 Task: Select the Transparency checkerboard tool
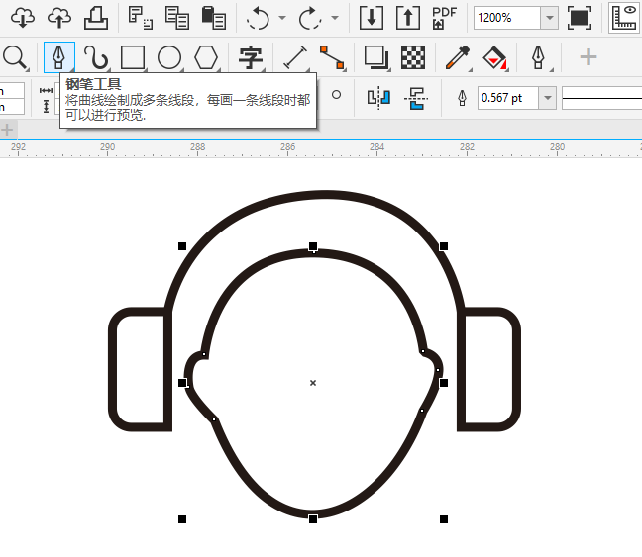413,57
